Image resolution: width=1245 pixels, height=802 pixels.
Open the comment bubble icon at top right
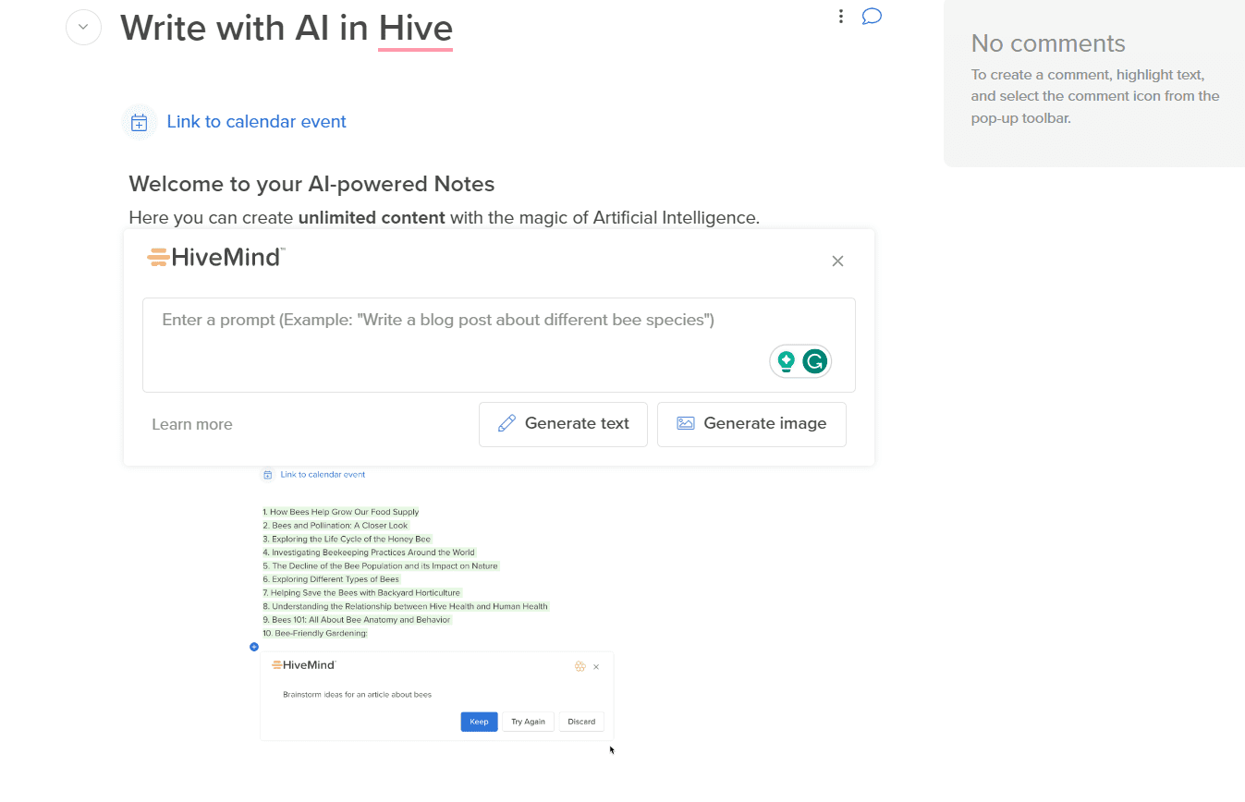pyautogui.click(x=871, y=16)
